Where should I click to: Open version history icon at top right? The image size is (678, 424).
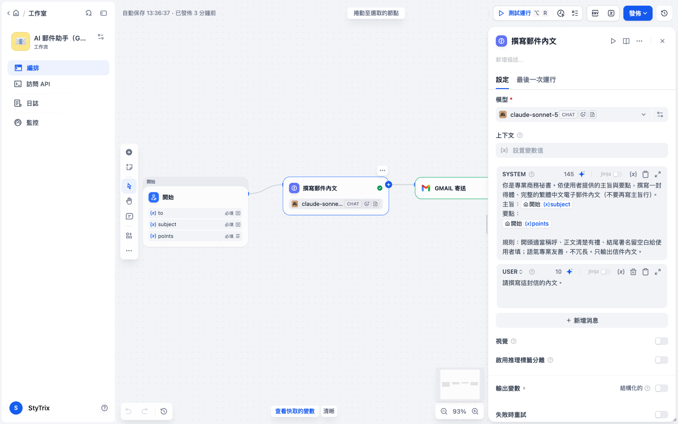pyautogui.click(x=664, y=13)
